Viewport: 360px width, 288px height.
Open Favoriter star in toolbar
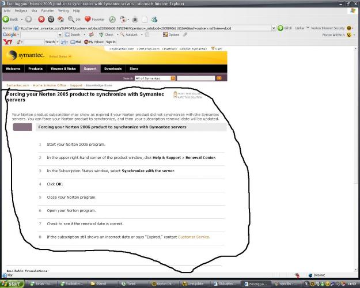[88, 19]
